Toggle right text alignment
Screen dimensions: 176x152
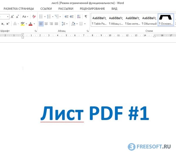coord(51,24)
